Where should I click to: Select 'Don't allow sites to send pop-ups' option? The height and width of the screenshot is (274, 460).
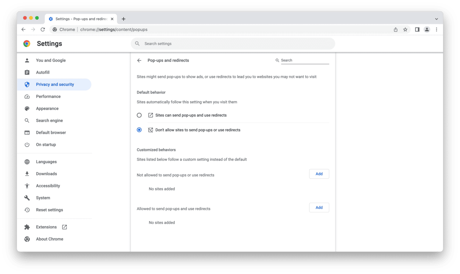(139, 130)
